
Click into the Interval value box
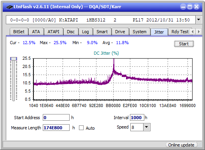pos(137,118)
